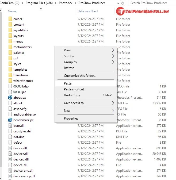Select the burn.dll file icon
The height and width of the screenshot is (180, 176).
pos(10,126)
